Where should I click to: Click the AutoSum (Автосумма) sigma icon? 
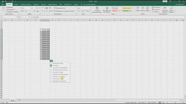(153, 7)
